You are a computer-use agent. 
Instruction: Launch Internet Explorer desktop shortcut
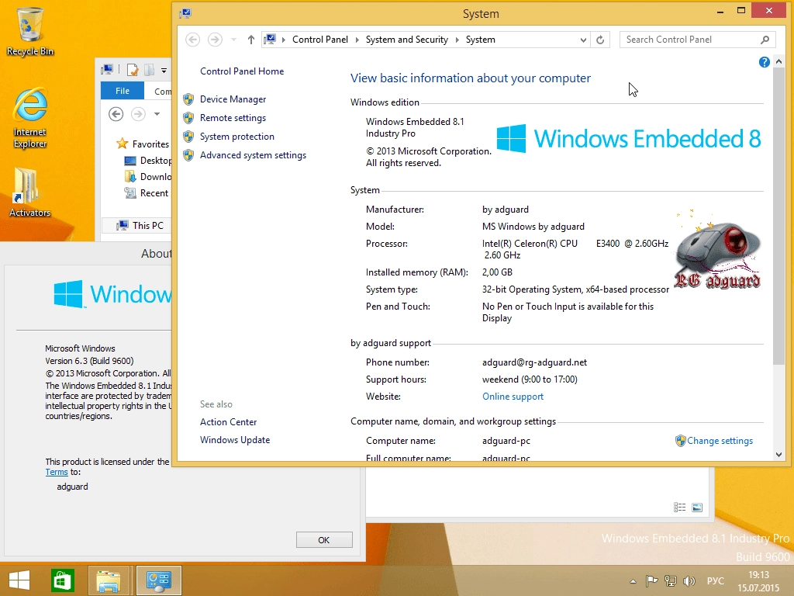pyautogui.click(x=30, y=119)
